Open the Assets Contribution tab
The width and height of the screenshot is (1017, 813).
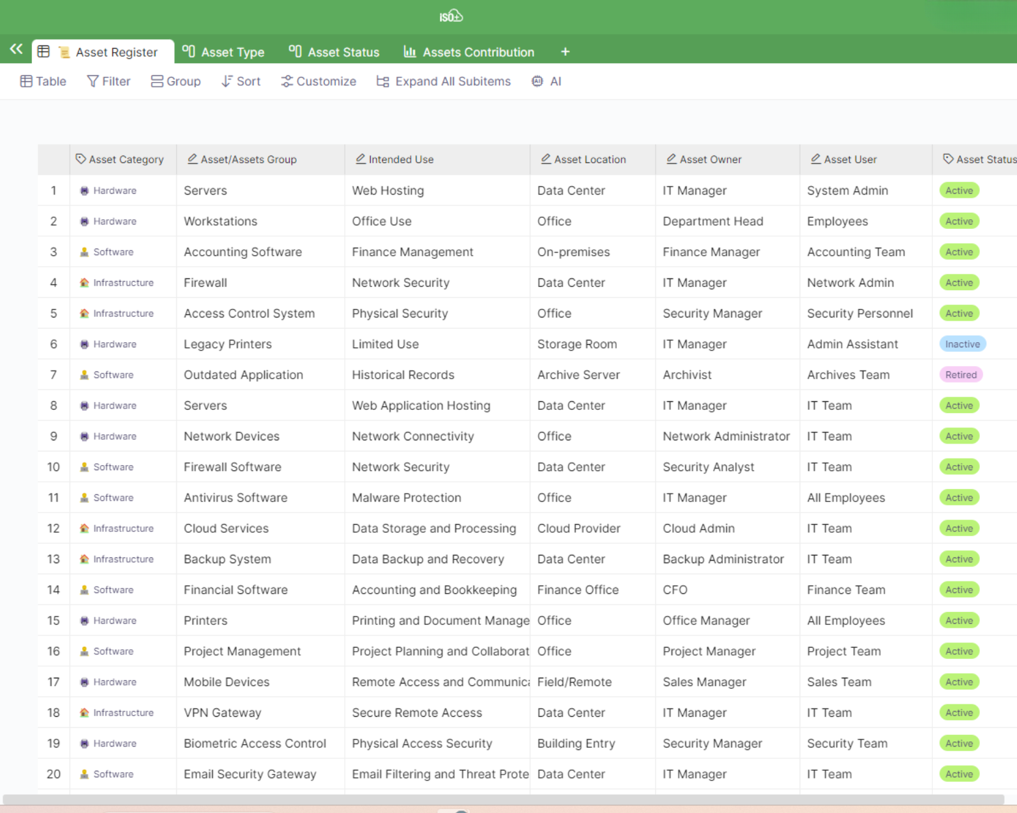point(468,52)
